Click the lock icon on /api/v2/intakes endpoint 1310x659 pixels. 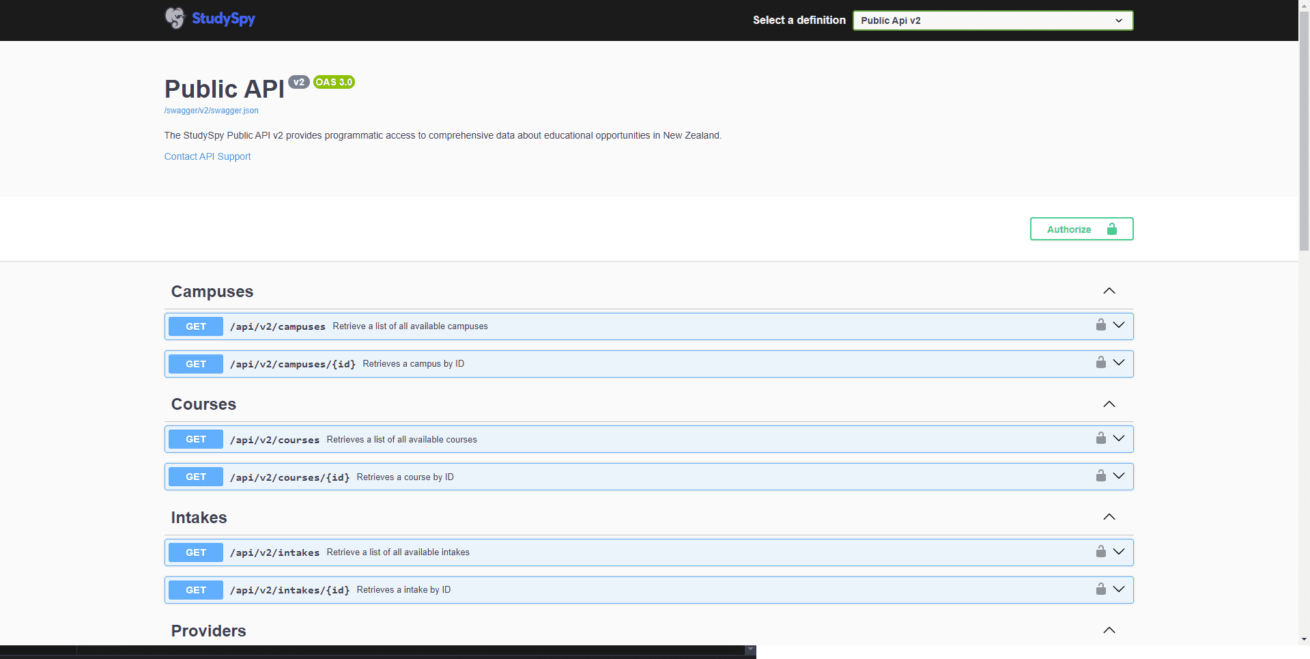click(1100, 552)
